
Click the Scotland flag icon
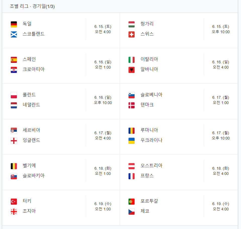pos(14,34)
